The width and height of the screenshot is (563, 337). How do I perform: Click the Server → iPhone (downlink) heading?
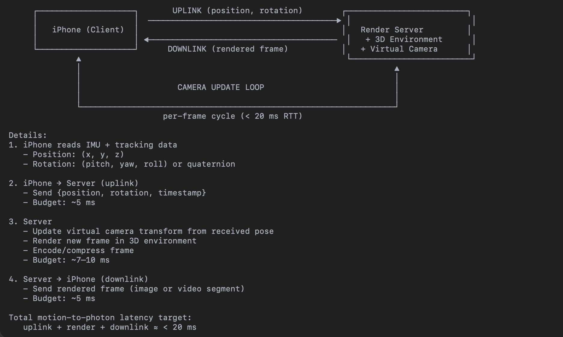pyautogui.click(x=79, y=279)
